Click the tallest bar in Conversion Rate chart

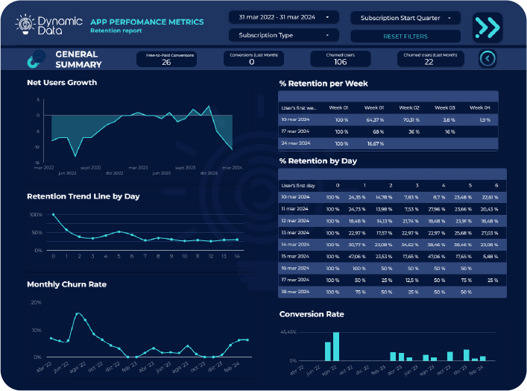tap(336, 347)
